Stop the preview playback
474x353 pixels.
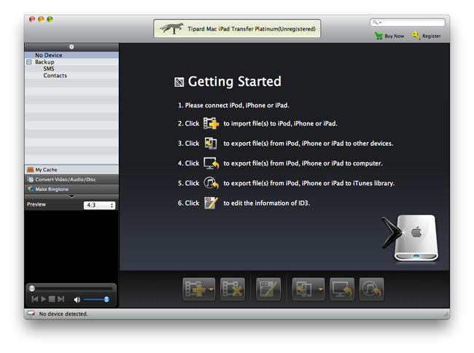[52, 299]
